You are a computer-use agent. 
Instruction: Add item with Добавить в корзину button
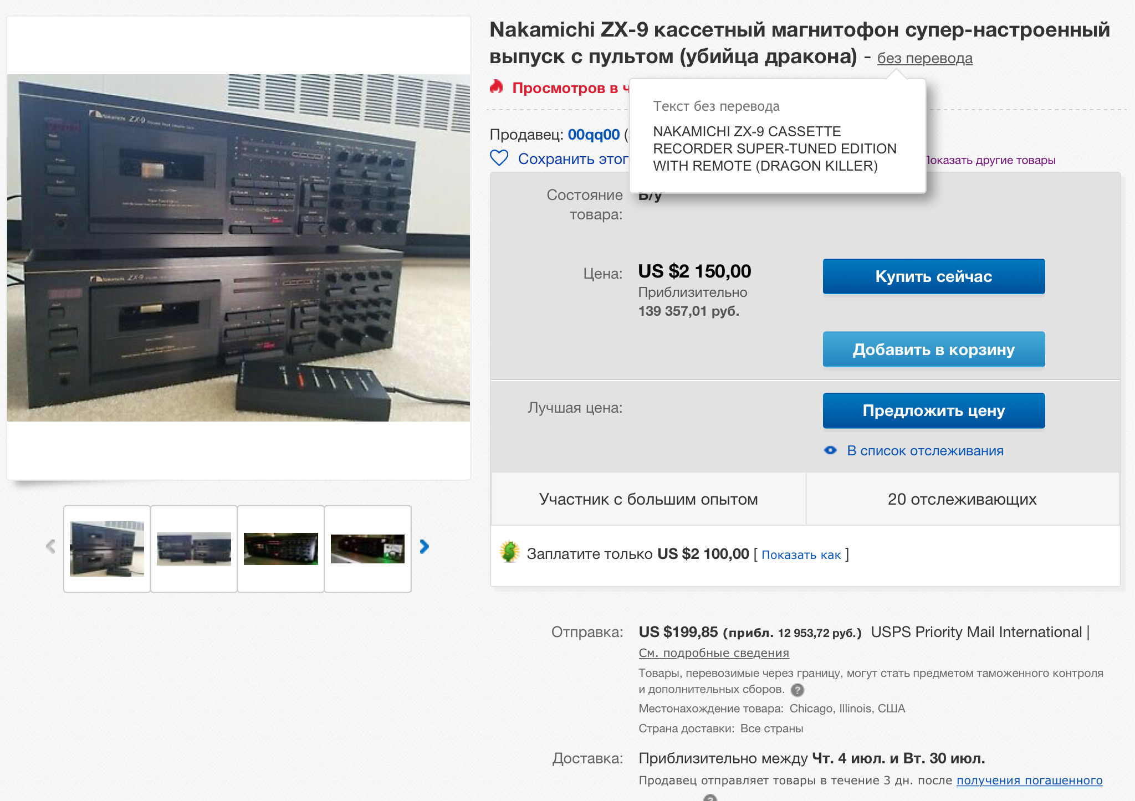(x=934, y=350)
